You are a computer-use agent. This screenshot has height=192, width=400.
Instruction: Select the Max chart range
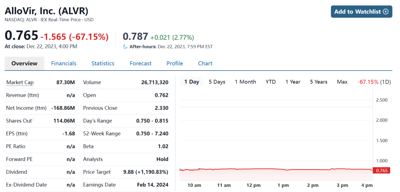click(342, 82)
